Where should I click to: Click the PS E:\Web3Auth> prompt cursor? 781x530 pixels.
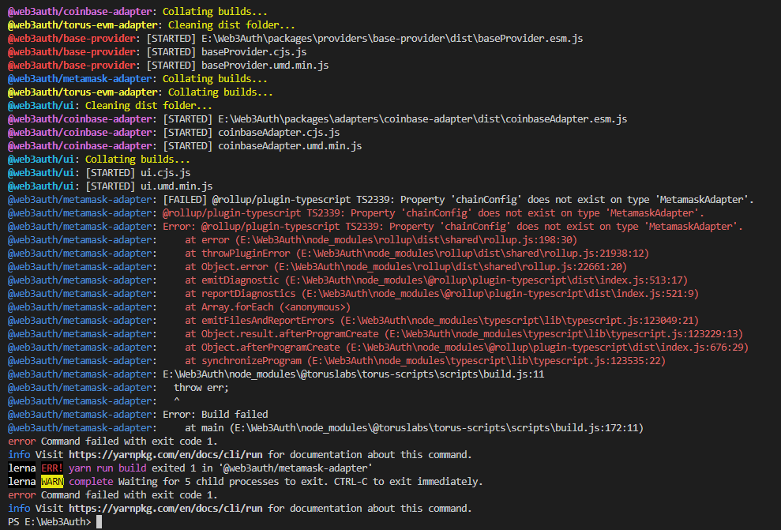click(99, 521)
